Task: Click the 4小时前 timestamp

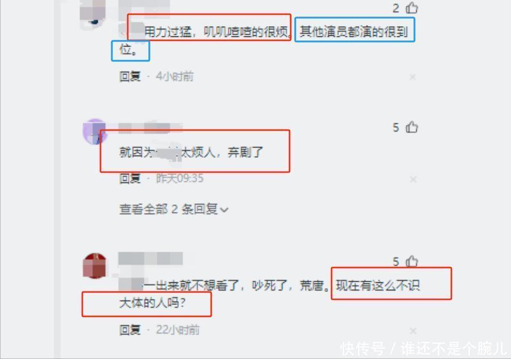Action: [175, 77]
